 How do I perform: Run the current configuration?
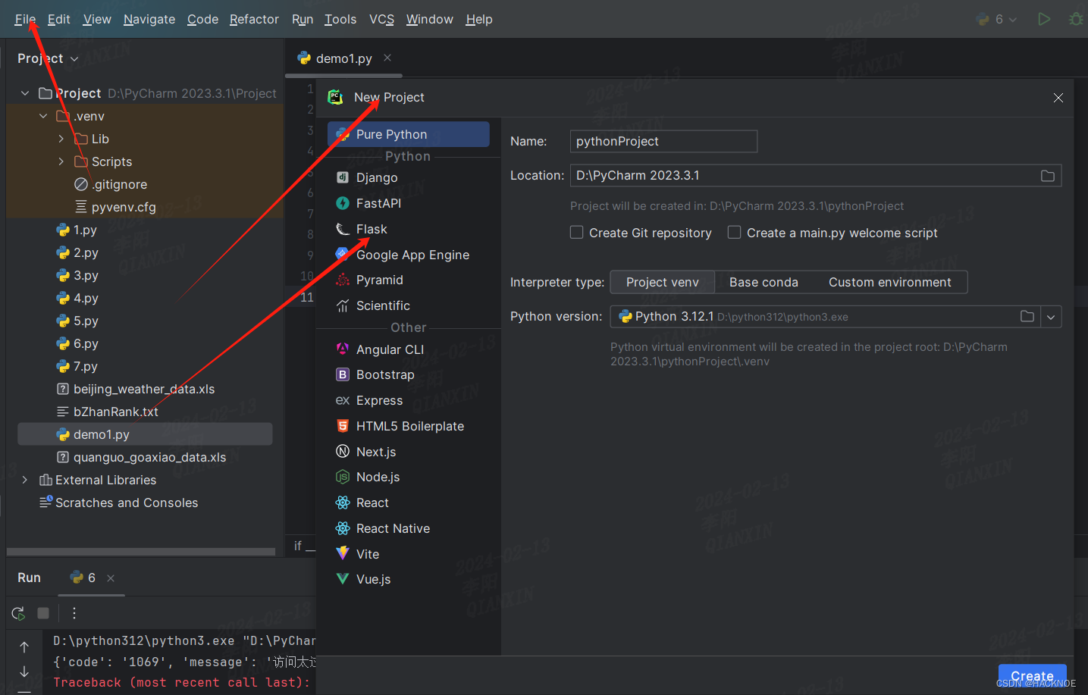click(1044, 19)
